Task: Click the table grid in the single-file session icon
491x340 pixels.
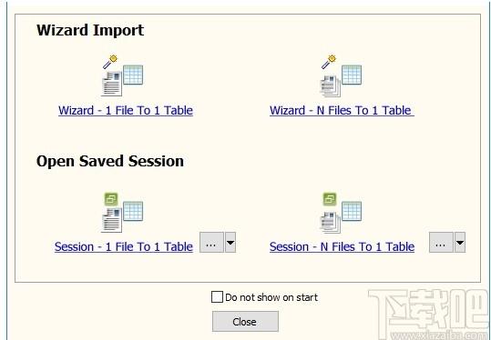Action: 133,211
